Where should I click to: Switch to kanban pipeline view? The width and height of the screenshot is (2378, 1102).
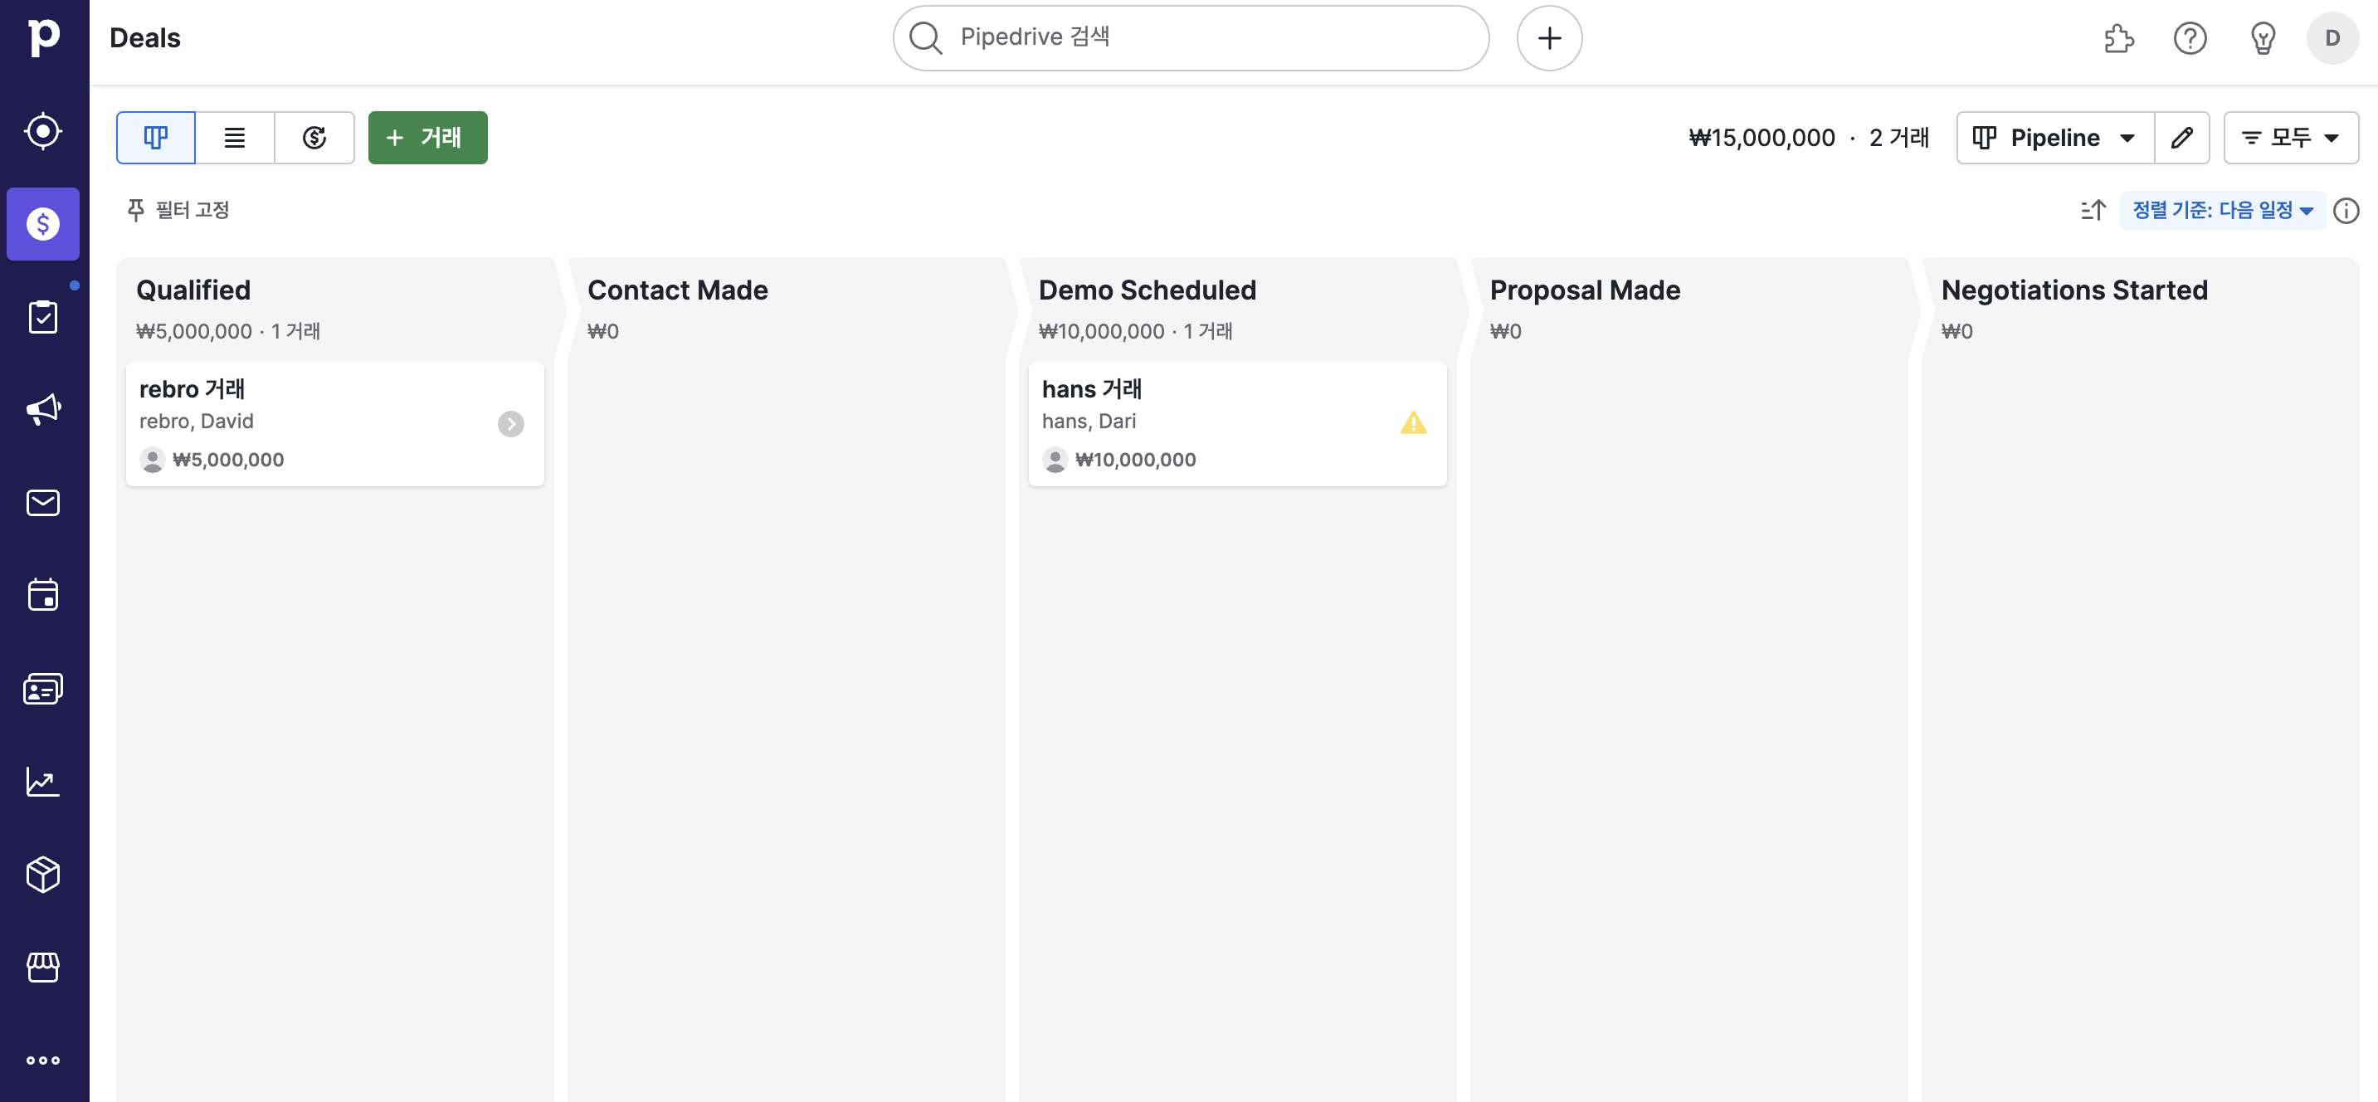pyautogui.click(x=155, y=138)
